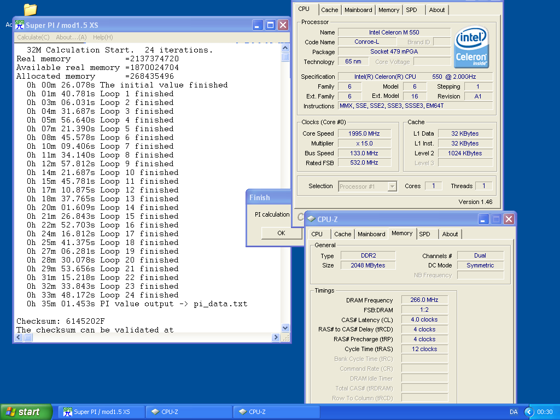Image resolution: width=560 pixels, height=420 pixels.
Task: Click the Super PI title bar icon
Action: 20,25
